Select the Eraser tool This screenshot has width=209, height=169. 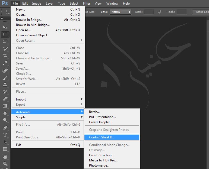point(5,99)
